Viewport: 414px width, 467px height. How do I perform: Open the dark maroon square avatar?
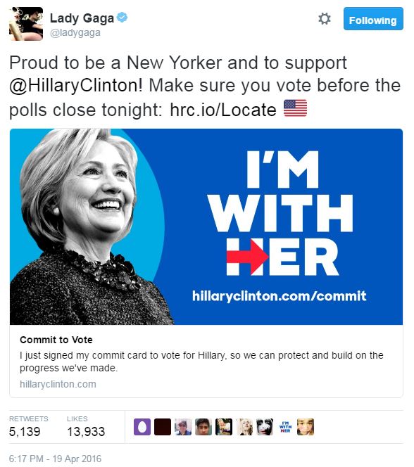(x=163, y=427)
